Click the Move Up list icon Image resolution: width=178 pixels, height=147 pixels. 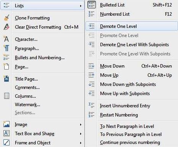tap(91, 75)
